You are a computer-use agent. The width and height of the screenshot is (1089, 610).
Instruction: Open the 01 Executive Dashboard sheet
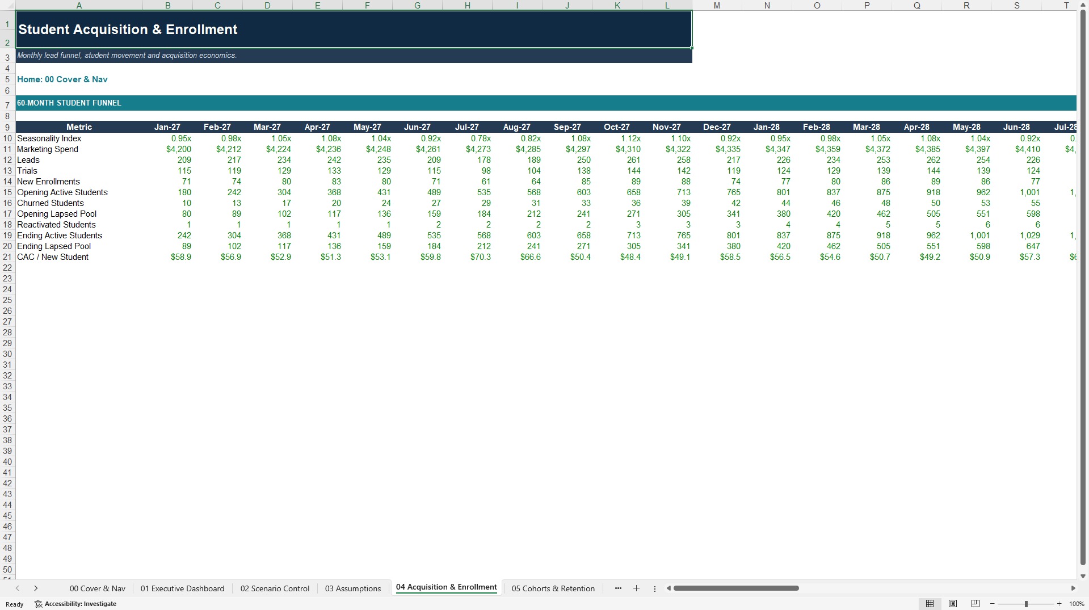click(182, 588)
